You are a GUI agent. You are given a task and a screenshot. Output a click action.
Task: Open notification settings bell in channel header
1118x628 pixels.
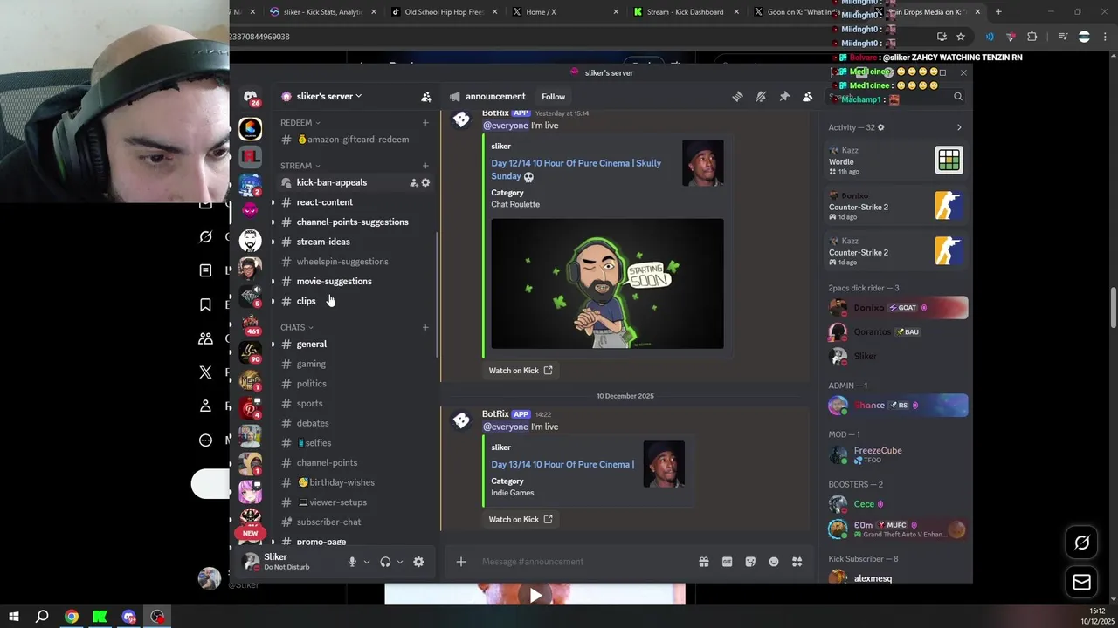(x=761, y=97)
